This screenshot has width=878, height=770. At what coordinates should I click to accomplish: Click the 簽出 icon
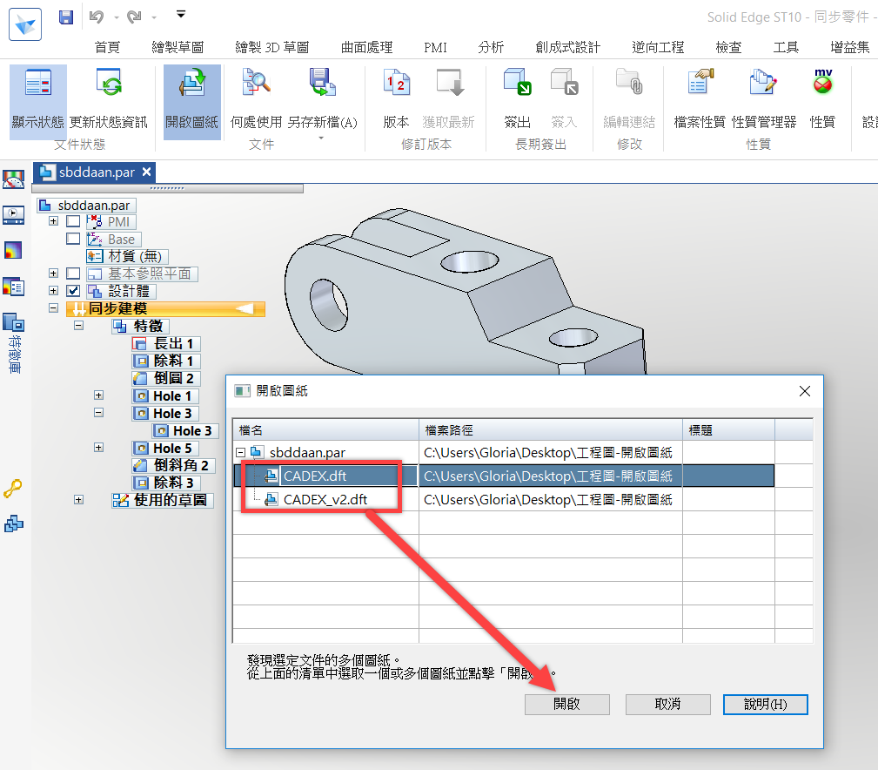pyautogui.click(x=518, y=83)
